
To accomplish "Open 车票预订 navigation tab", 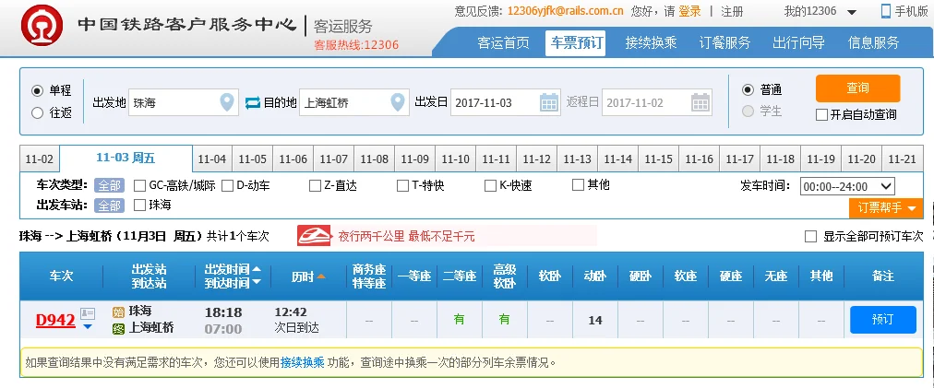I will [x=575, y=42].
